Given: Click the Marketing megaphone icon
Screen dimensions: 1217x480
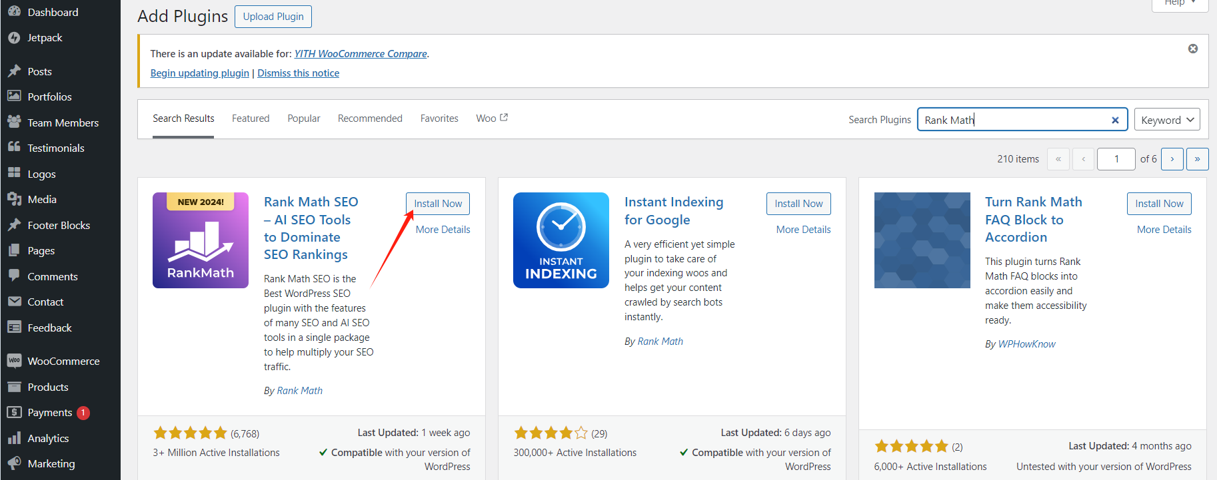Looking at the screenshot, I should coord(14,463).
